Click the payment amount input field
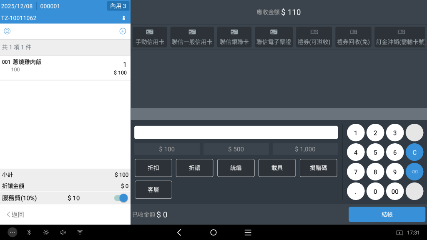427x240 pixels. coord(236,132)
